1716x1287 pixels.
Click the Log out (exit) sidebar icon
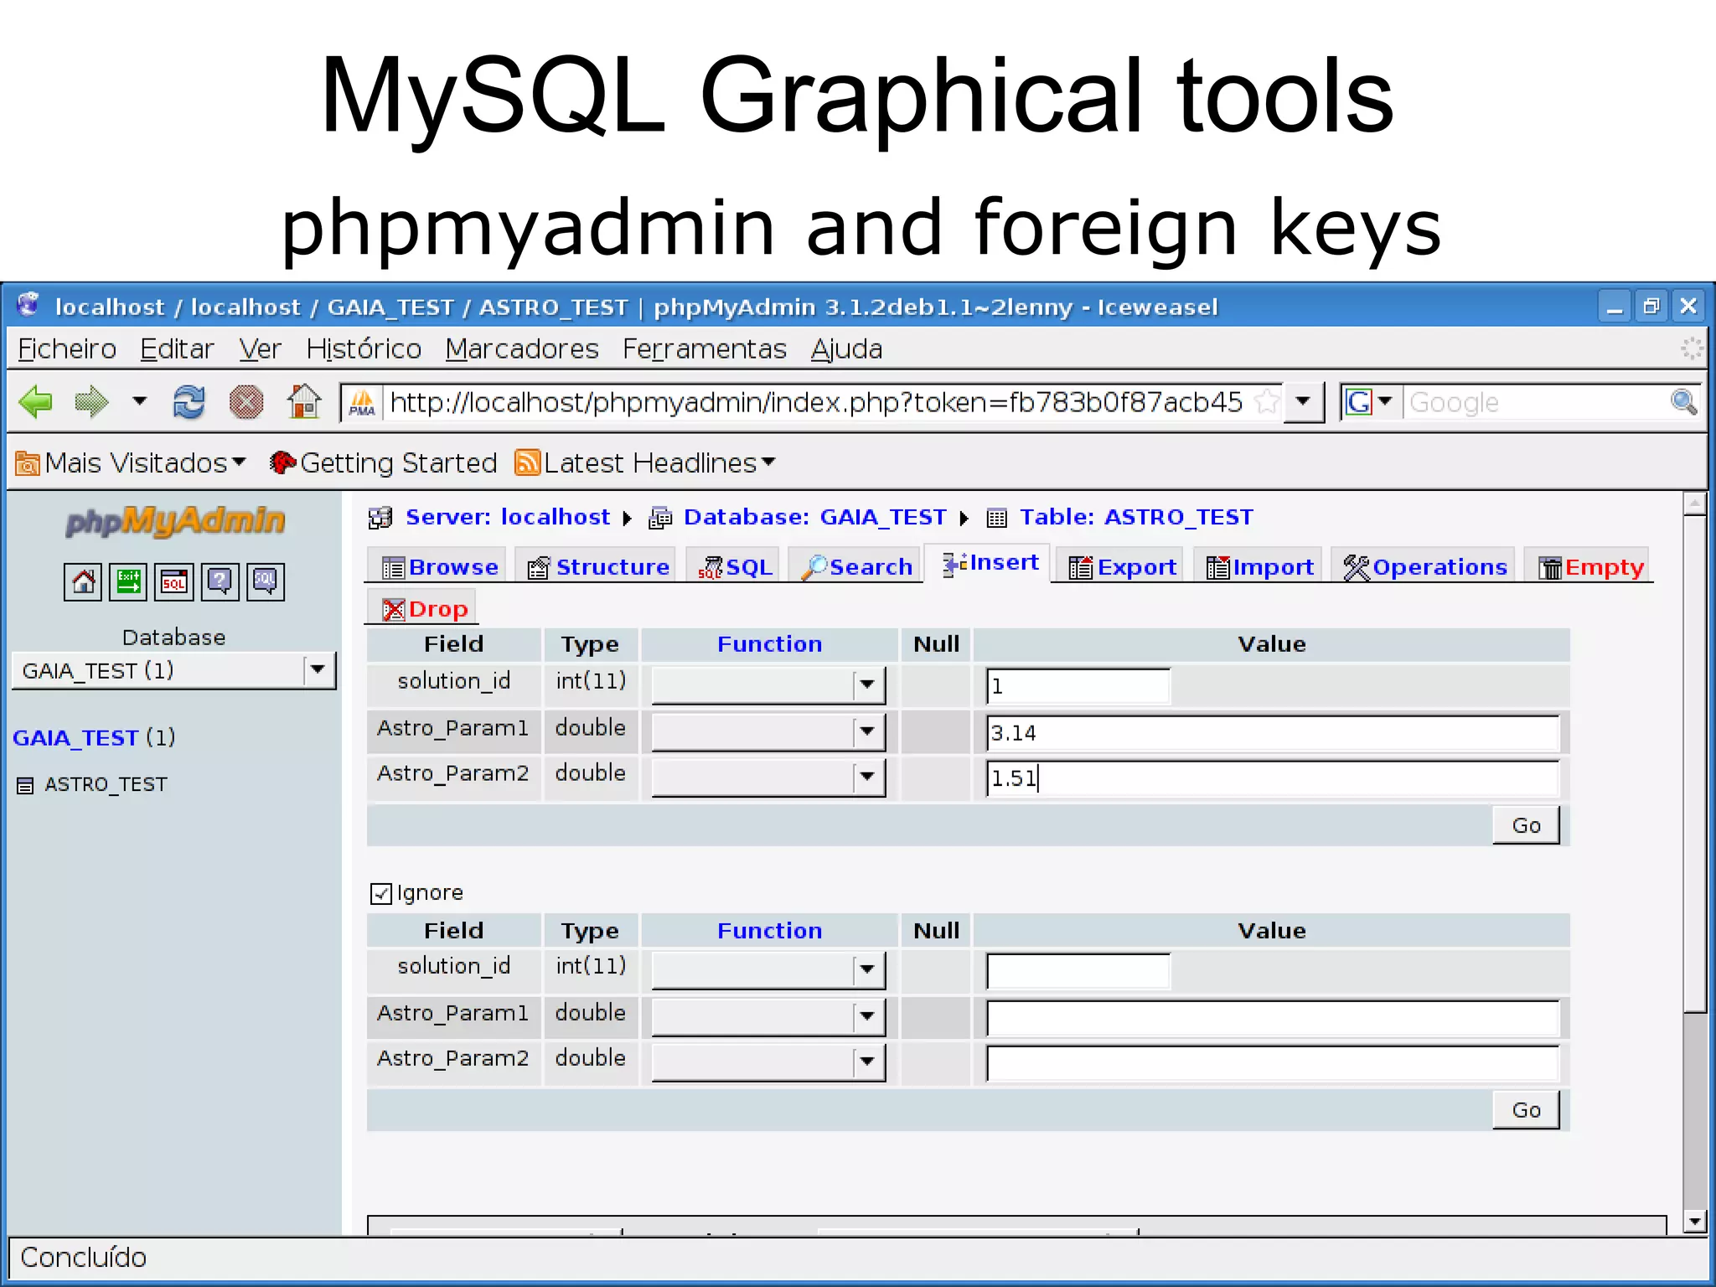click(x=128, y=581)
